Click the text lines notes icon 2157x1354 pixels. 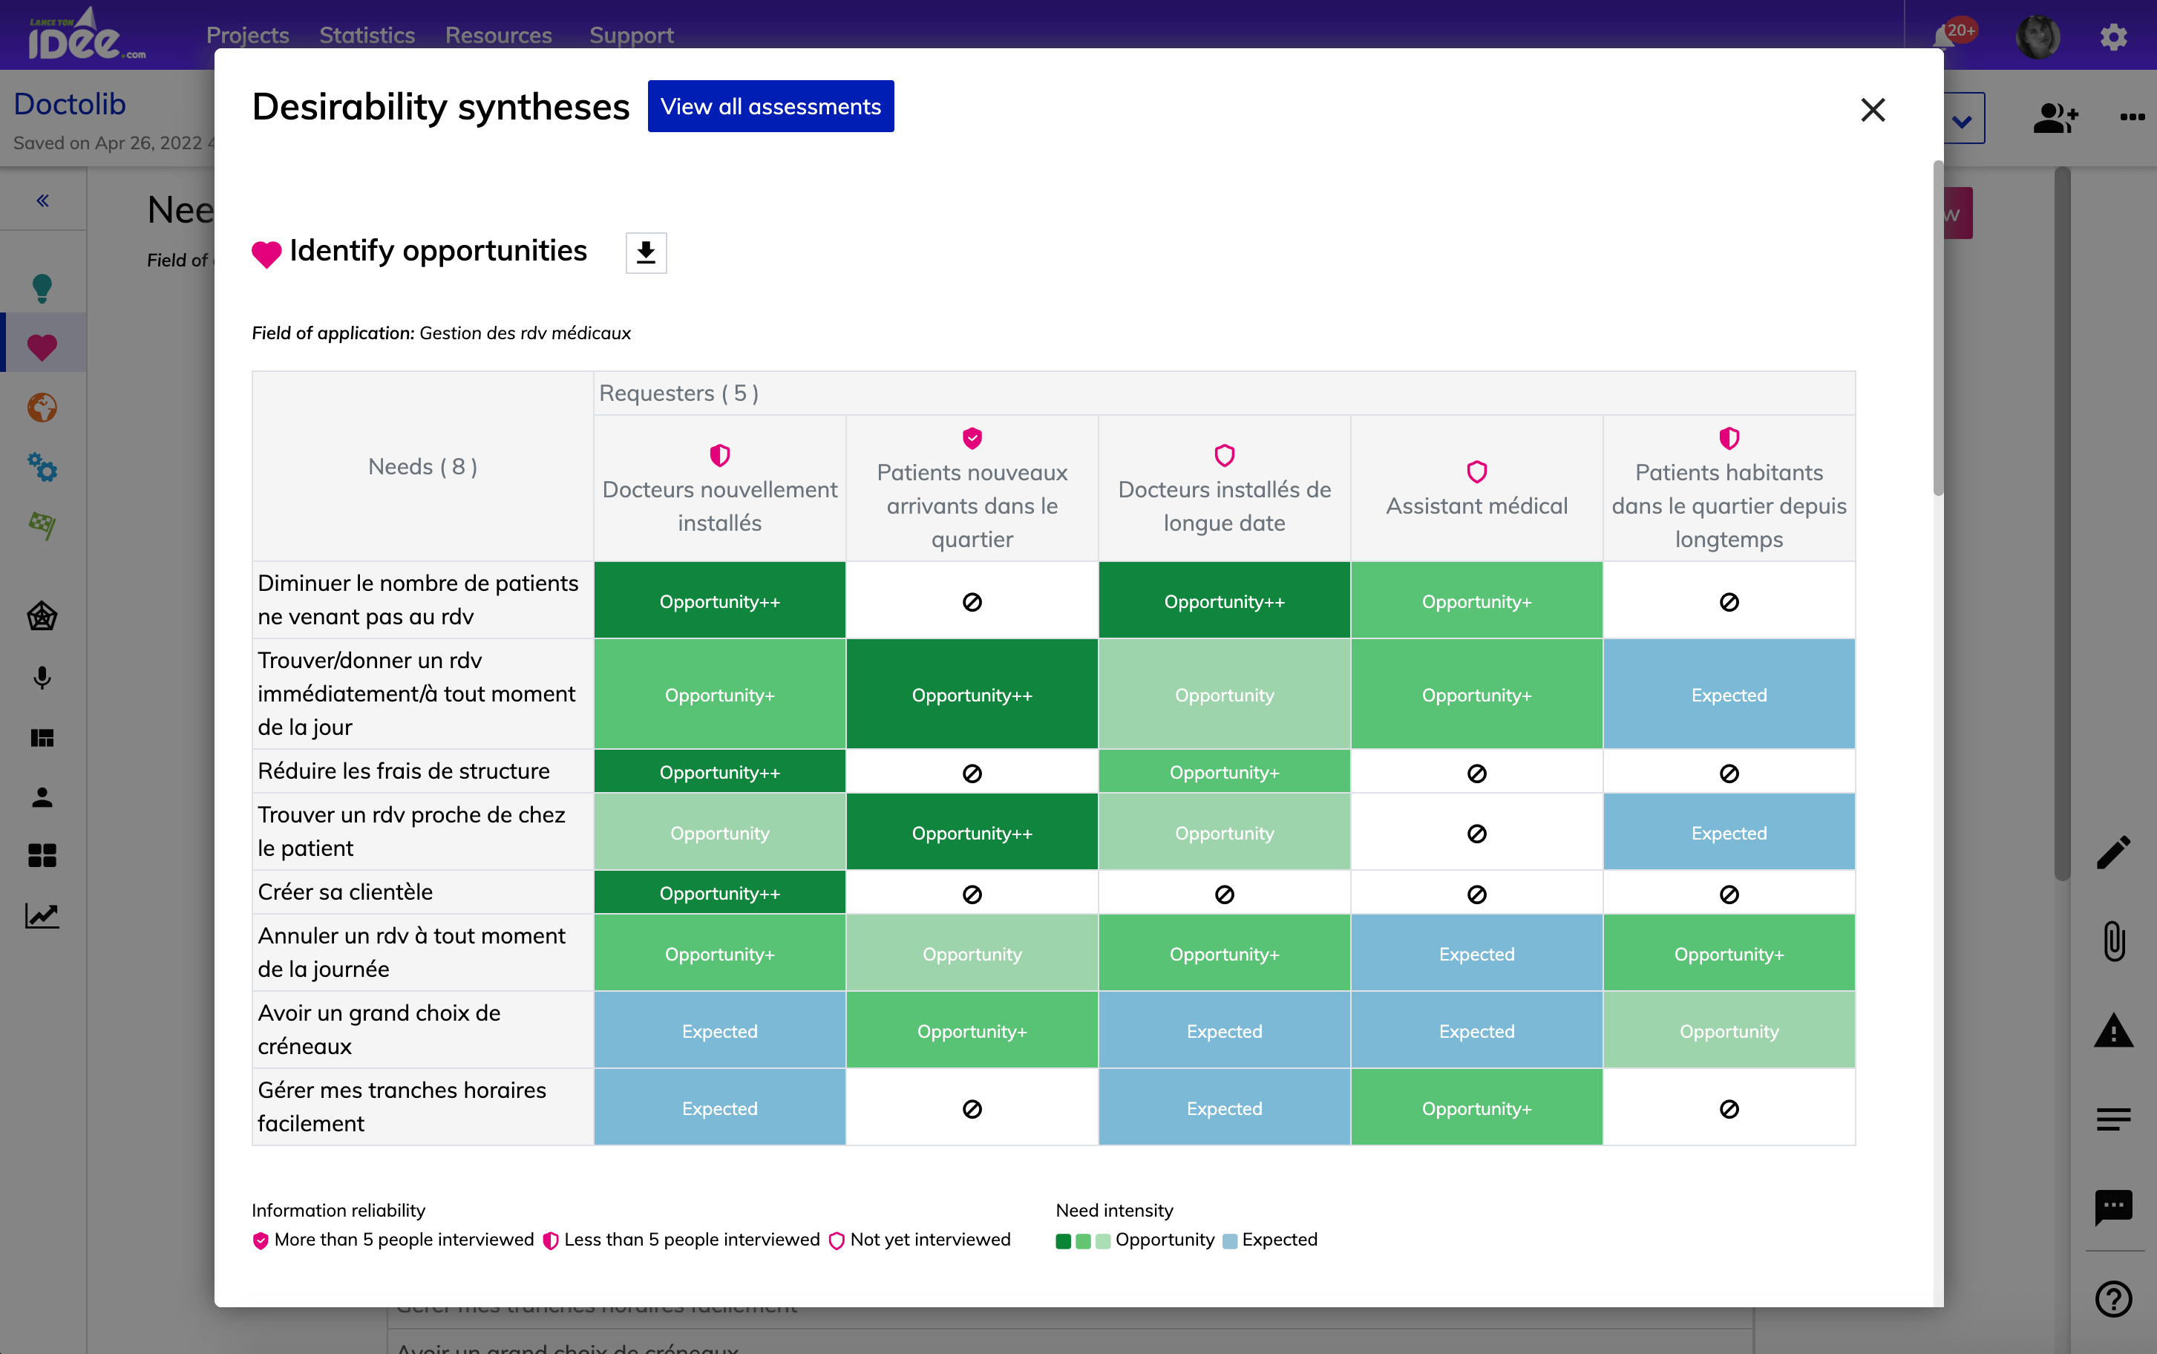point(2113,1119)
